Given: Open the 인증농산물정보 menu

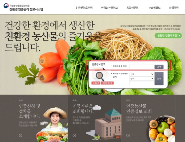Looking at the screenshot, I should pyautogui.click(x=109, y=8).
